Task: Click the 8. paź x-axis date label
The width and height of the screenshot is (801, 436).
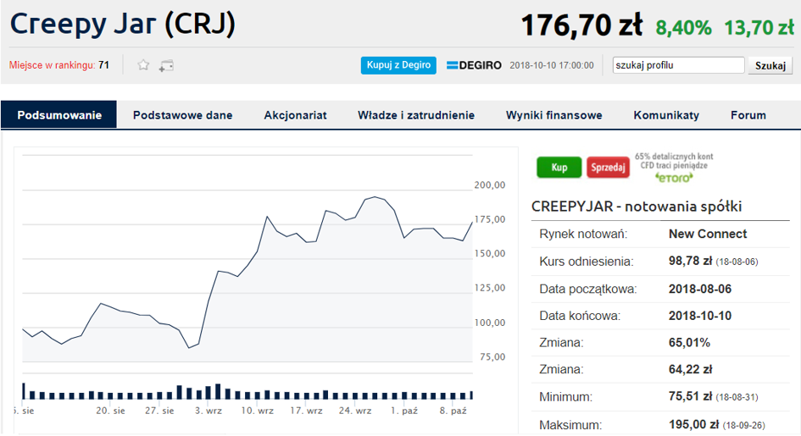Action: pyautogui.click(x=453, y=411)
